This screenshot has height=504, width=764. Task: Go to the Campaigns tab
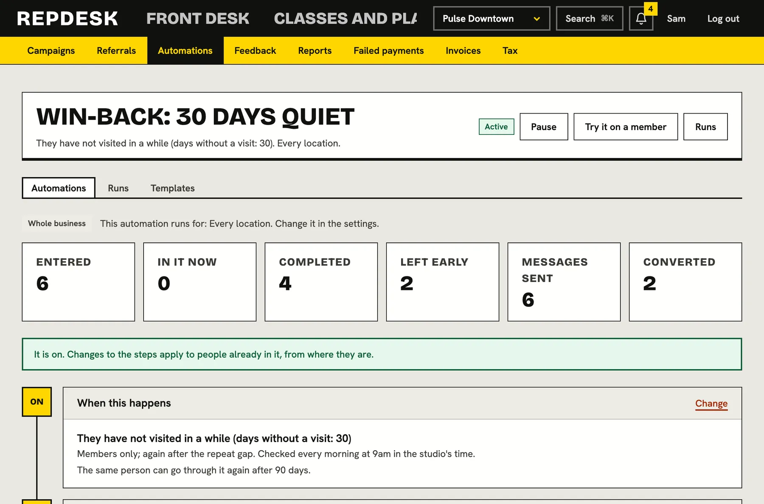click(x=51, y=50)
